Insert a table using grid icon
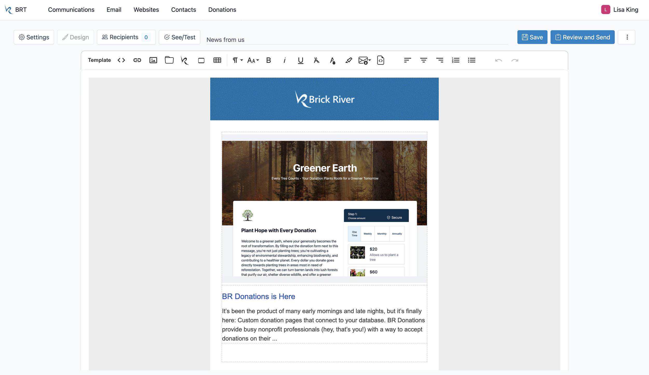Screen dimensions: 649x375 click(x=217, y=60)
